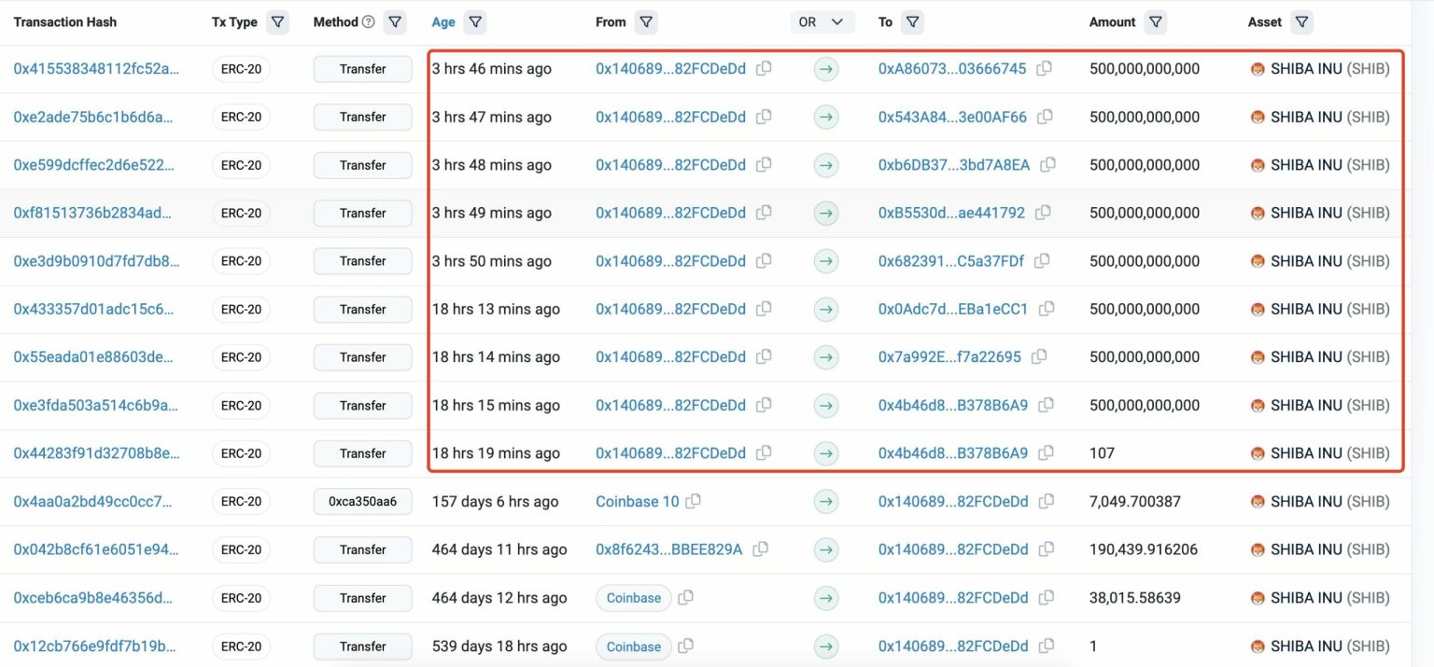Open the Method column filter
This screenshot has width=1434, height=667.
(395, 22)
